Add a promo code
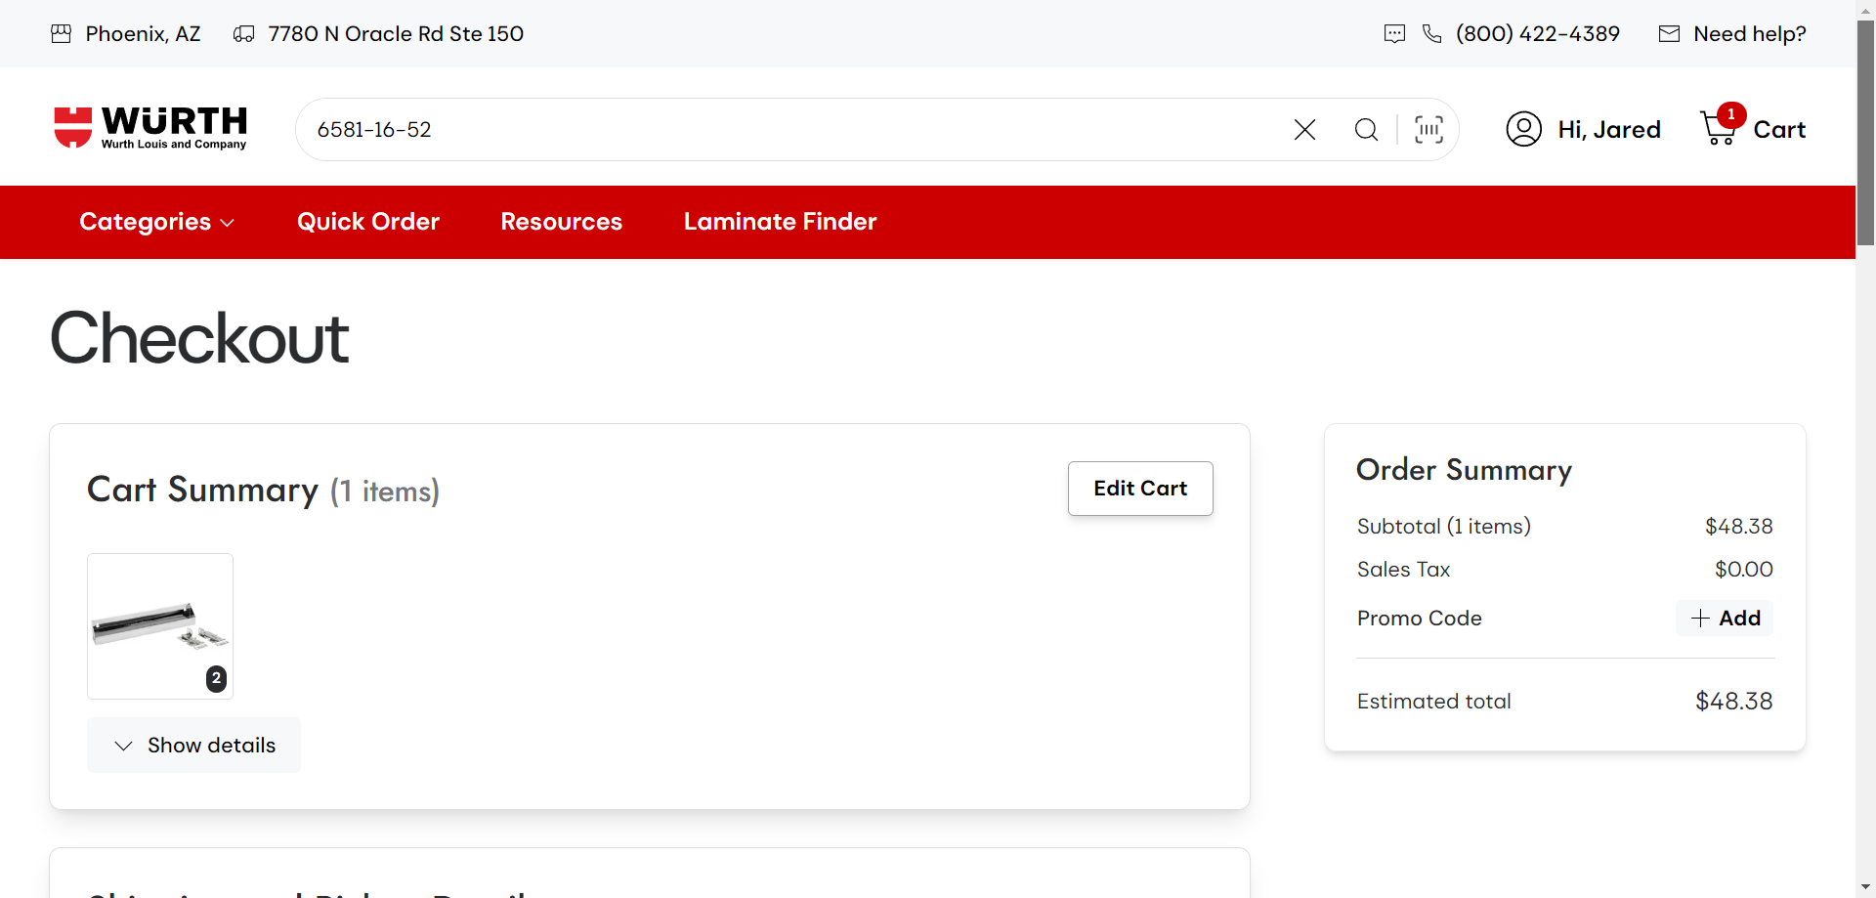The image size is (1876, 898). tap(1725, 619)
